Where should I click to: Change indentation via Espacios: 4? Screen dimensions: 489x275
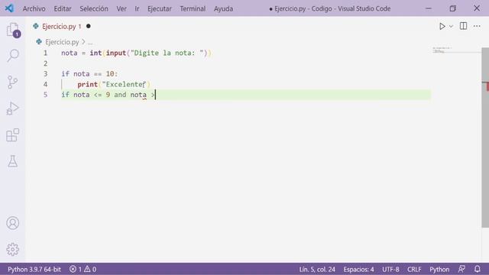(358, 269)
